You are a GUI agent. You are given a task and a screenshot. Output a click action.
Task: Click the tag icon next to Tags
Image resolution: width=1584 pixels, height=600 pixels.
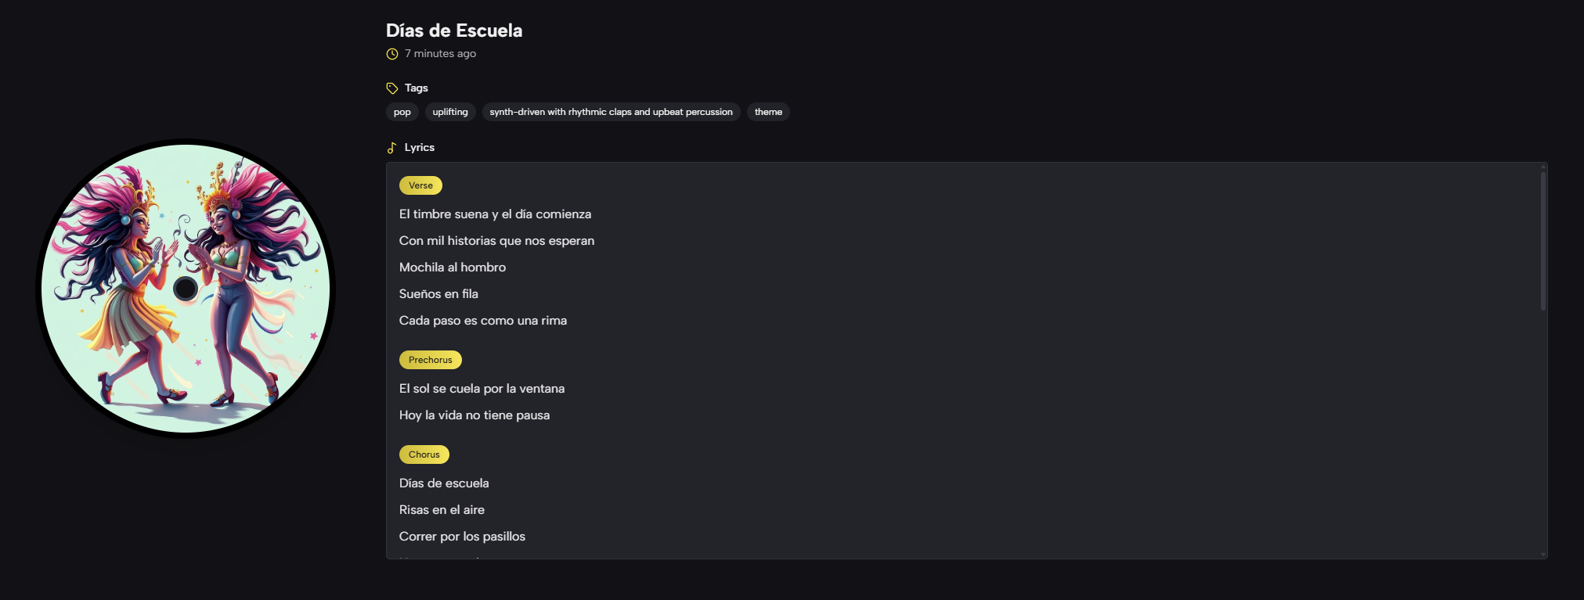pos(392,88)
